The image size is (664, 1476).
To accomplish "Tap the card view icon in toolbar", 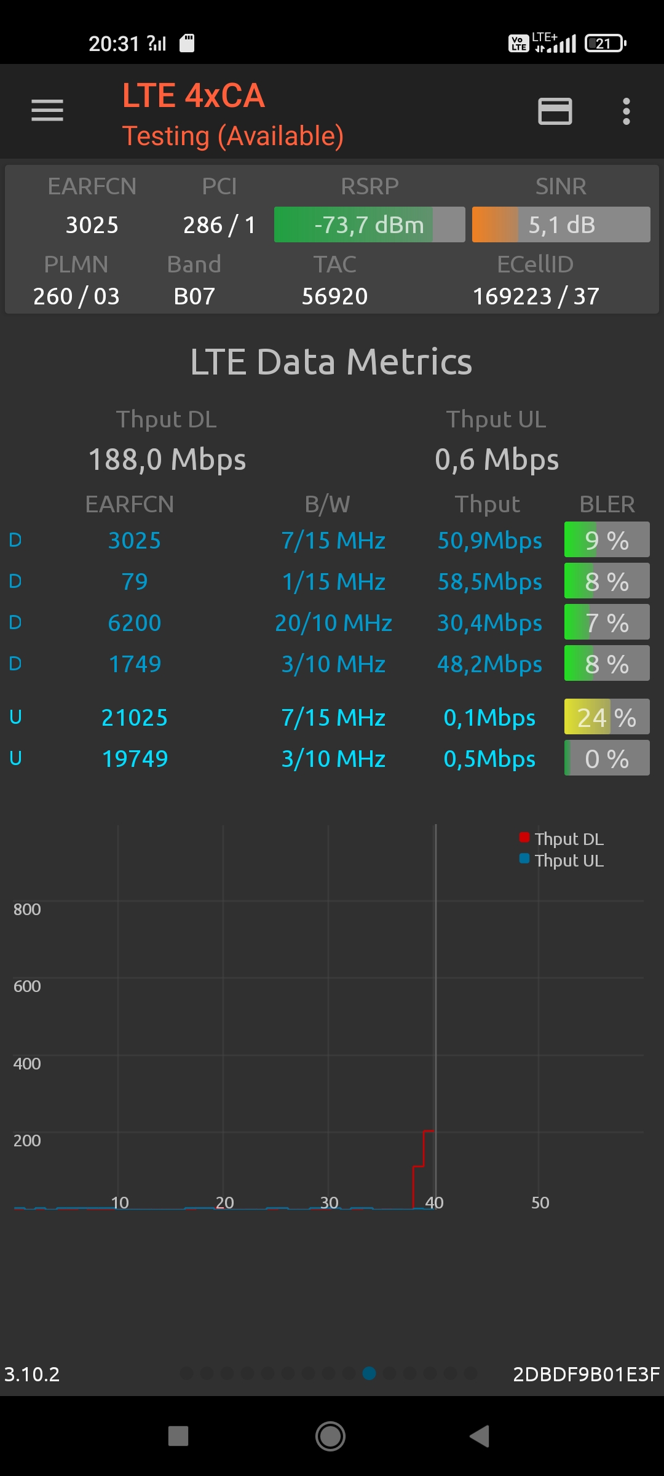I will [555, 111].
